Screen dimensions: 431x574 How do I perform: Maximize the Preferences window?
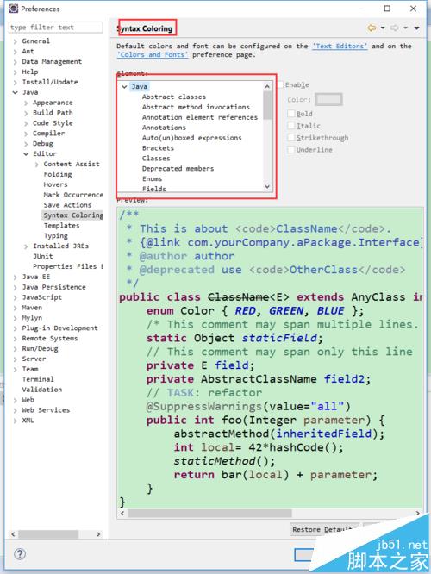[x=387, y=9]
